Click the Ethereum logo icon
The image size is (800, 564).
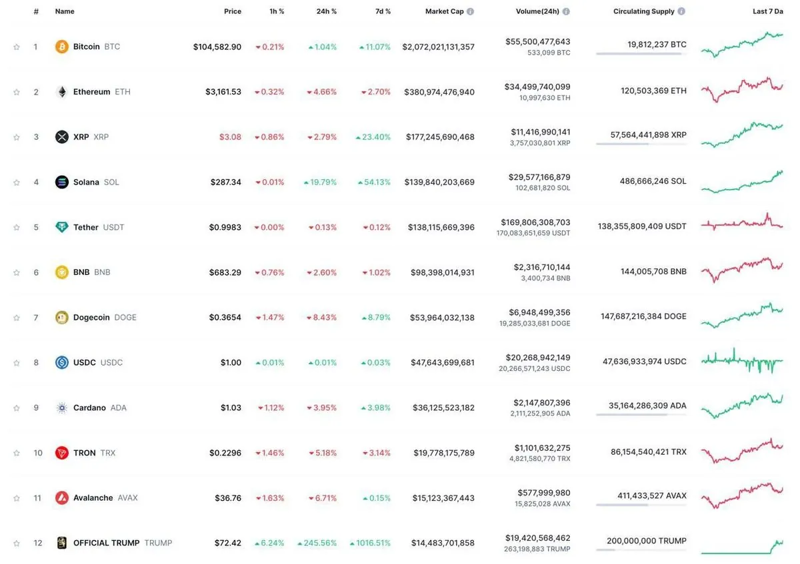coord(62,92)
